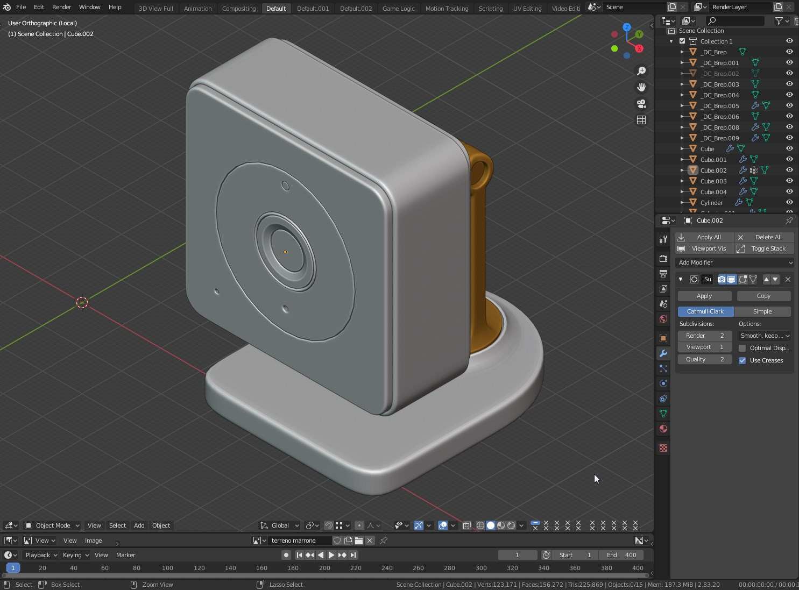Click the zoom magnifier viewport icon
Viewport: 799px width, 590px height.
641,71
